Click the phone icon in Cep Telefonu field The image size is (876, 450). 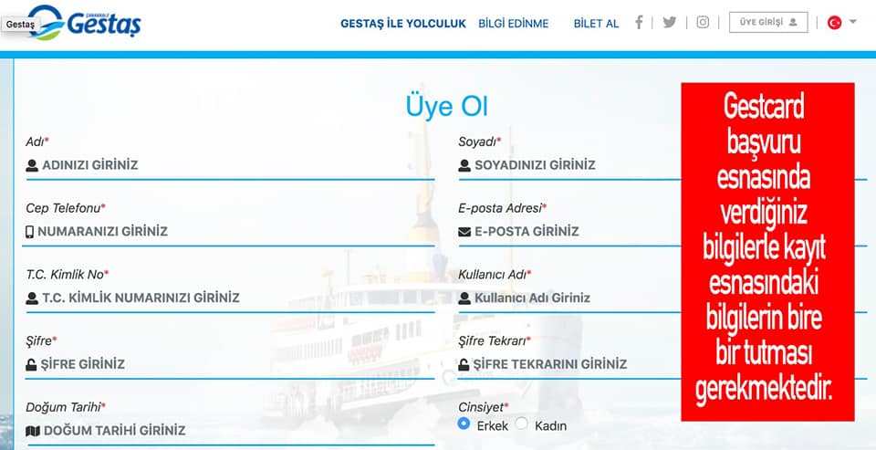click(29, 232)
